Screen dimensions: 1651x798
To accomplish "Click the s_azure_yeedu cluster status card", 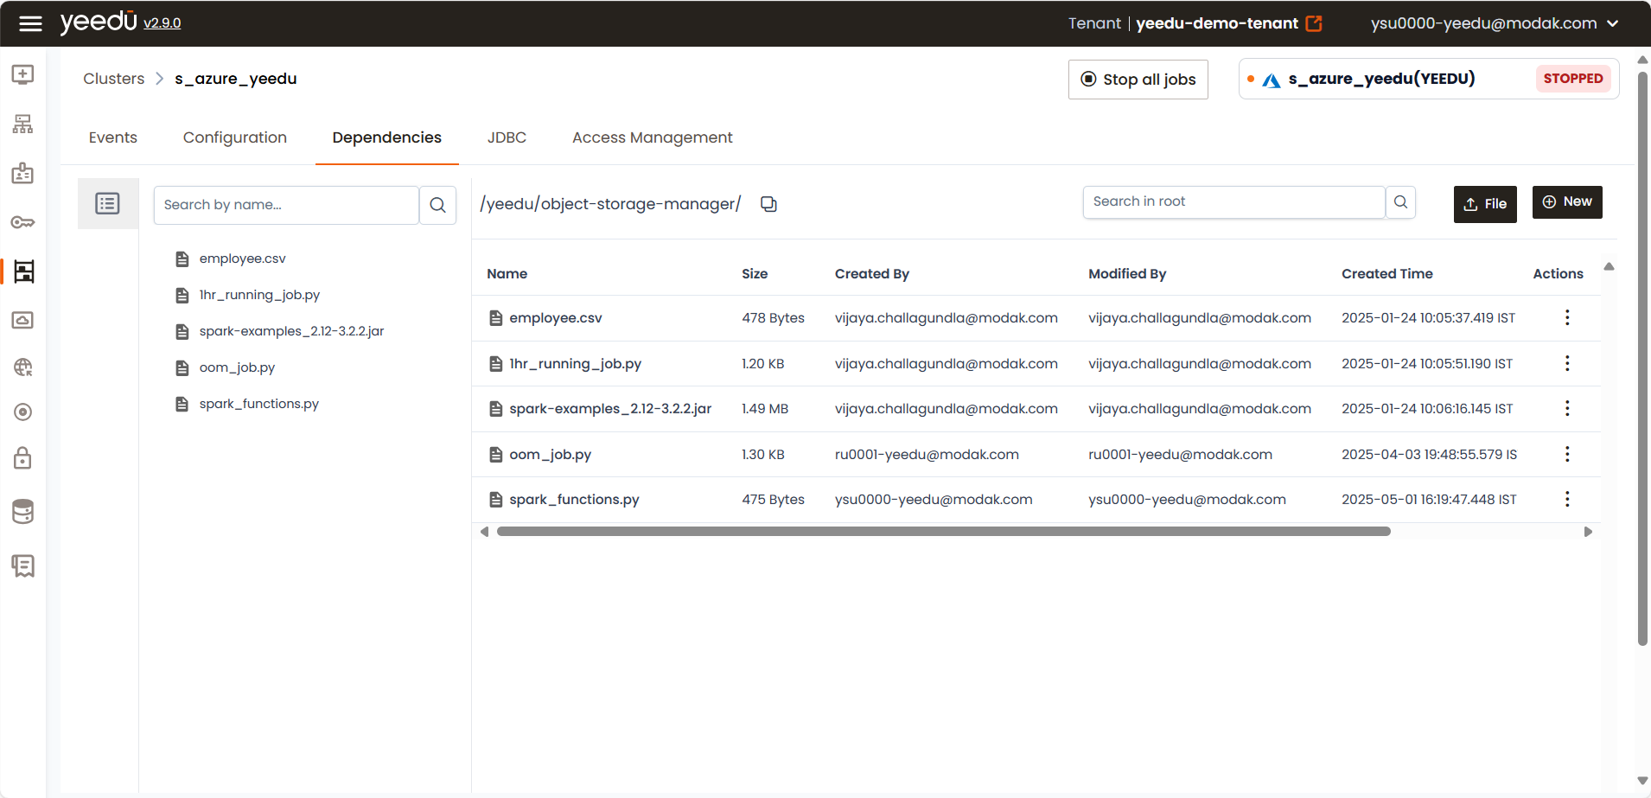I will coord(1429,79).
